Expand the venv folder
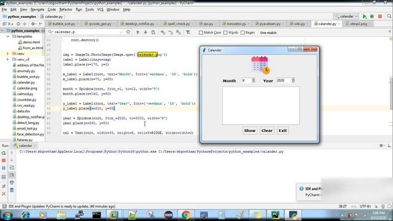The height and width of the screenshot is (221, 393). point(7,53)
